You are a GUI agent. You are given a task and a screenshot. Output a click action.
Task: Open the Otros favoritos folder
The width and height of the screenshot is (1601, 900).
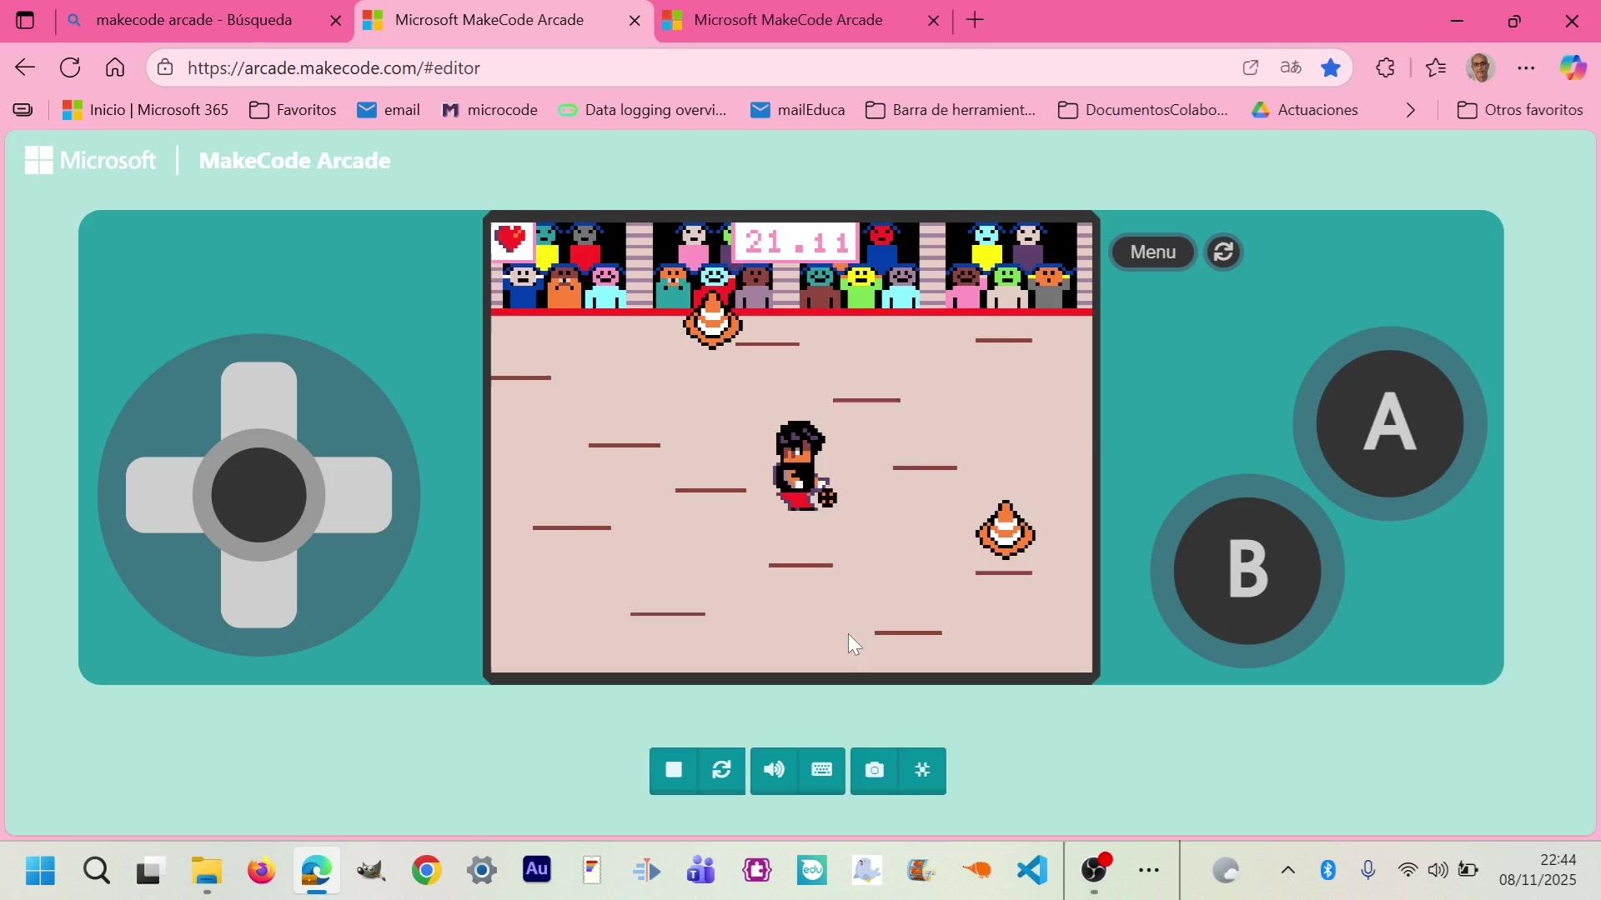tap(1520, 111)
